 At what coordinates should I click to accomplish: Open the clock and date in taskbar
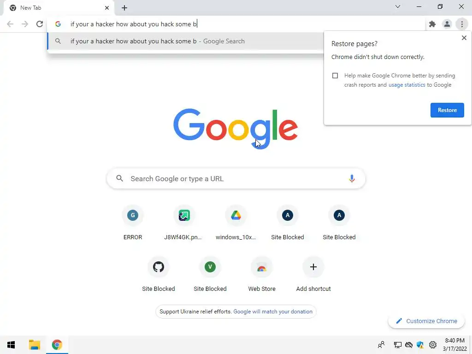[454, 345]
